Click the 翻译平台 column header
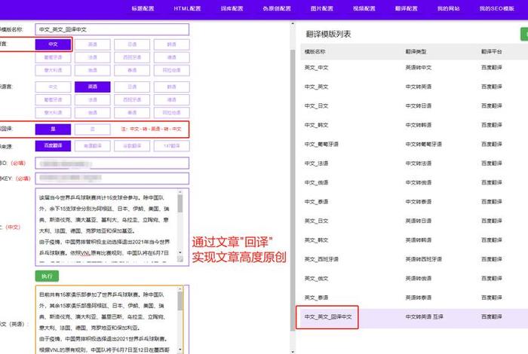Image resolution: width=528 pixels, height=354 pixels. [492, 52]
